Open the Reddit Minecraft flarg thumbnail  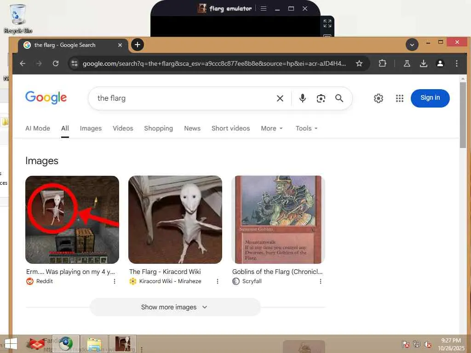(72, 220)
